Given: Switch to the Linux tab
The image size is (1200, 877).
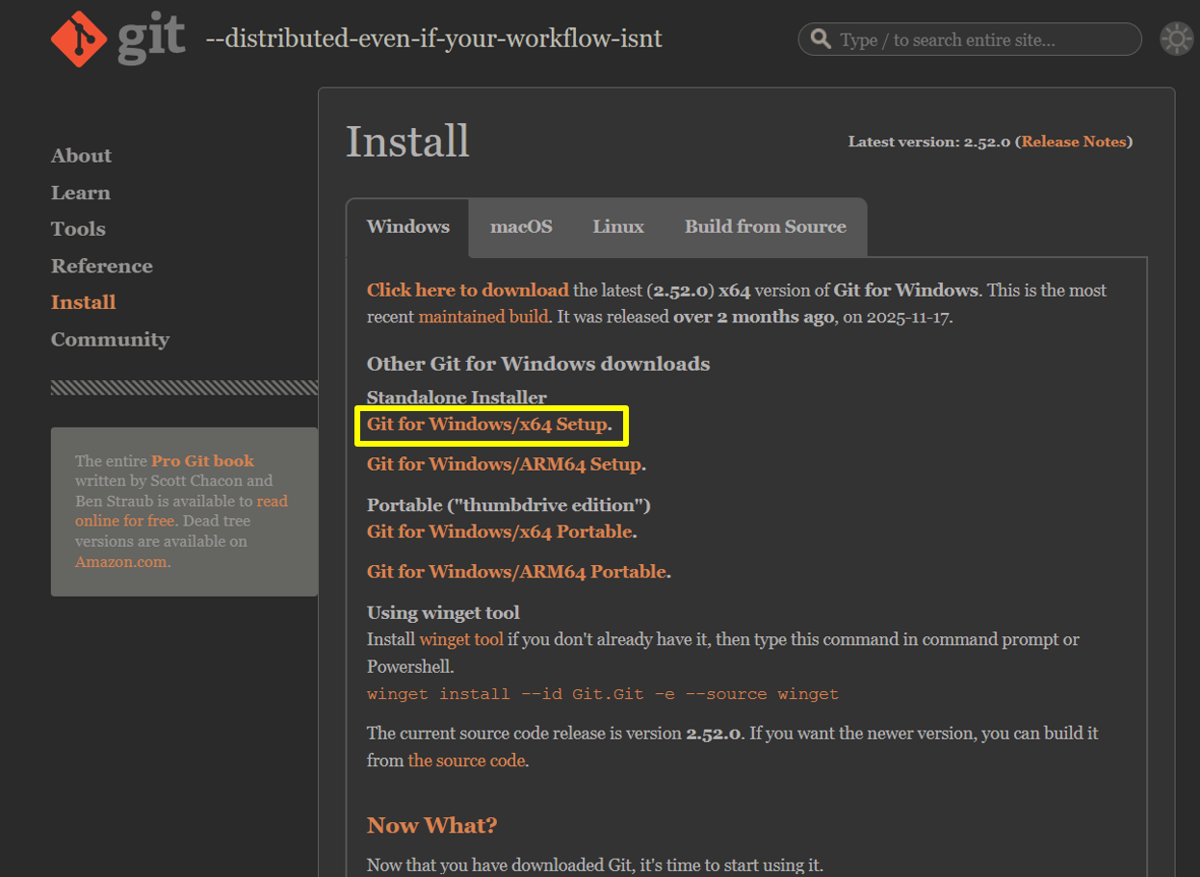Looking at the screenshot, I should pos(618,227).
